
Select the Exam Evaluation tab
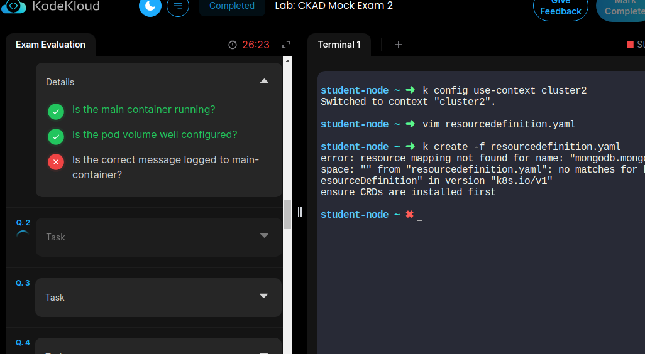pyautogui.click(x=50, y=45)
